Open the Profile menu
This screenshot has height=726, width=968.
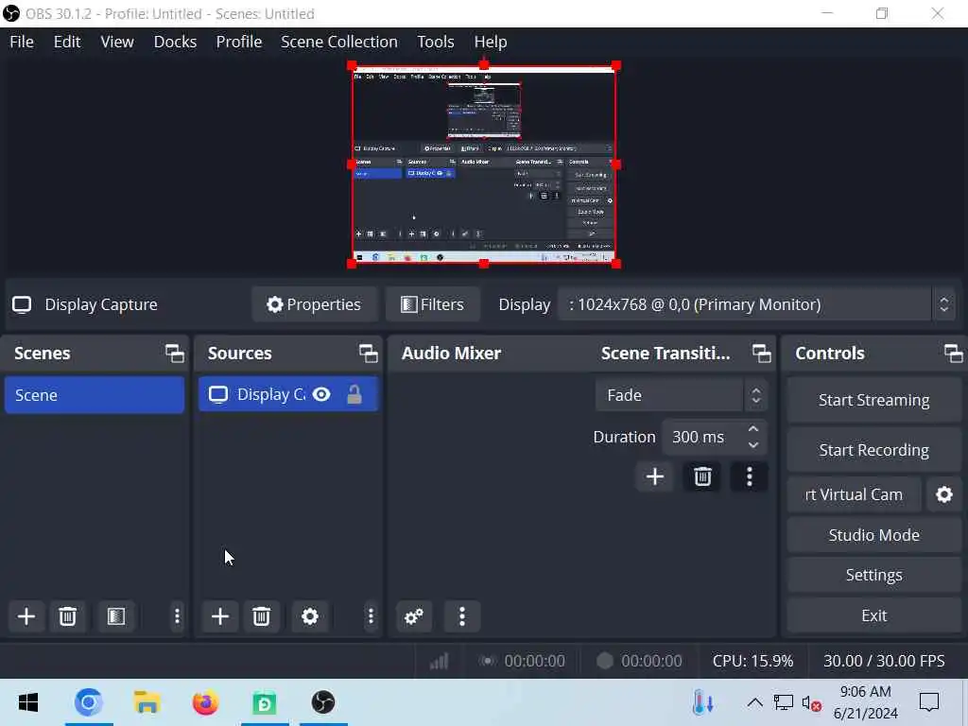[239, 42]
